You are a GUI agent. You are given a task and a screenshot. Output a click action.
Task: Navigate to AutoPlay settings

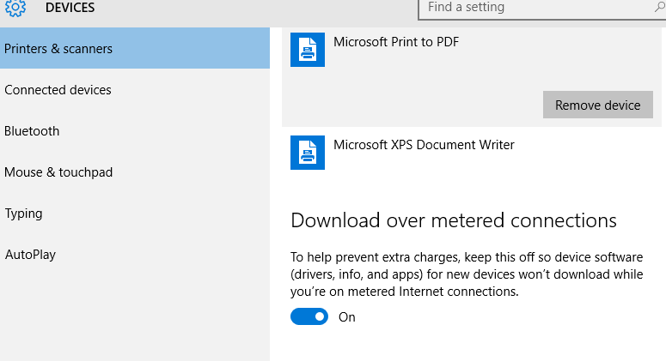coord(30,255)
